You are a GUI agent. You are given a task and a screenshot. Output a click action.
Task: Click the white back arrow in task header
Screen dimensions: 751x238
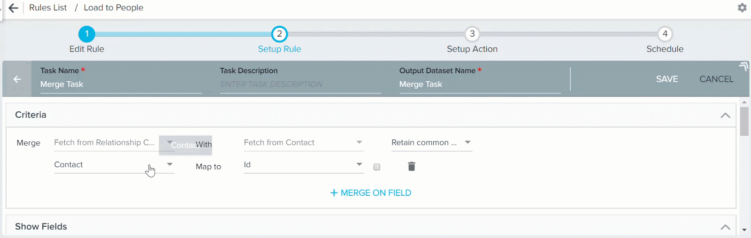[x=17, y=79]
